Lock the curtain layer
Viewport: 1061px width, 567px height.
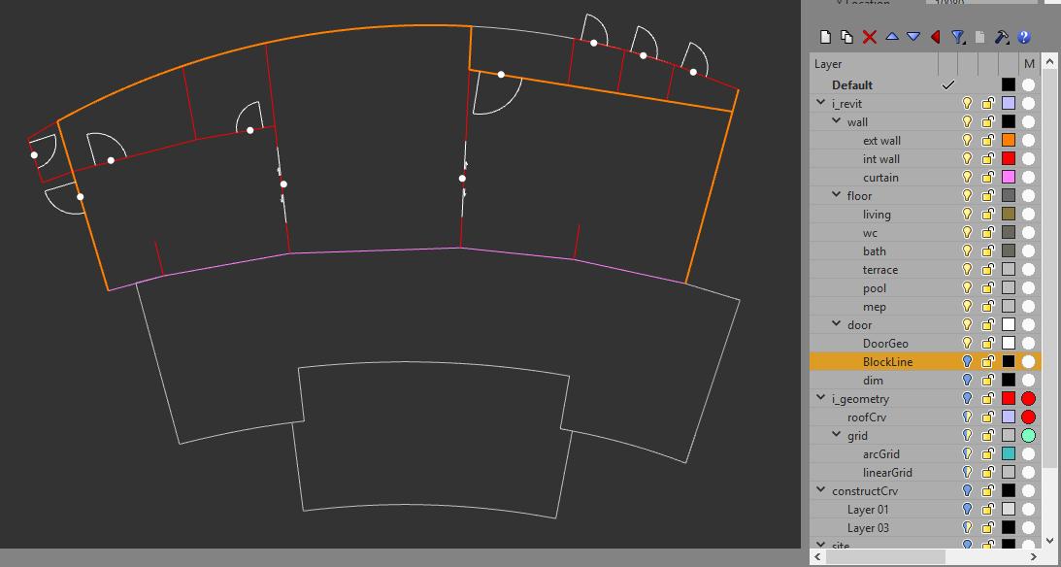pos(988,178)
